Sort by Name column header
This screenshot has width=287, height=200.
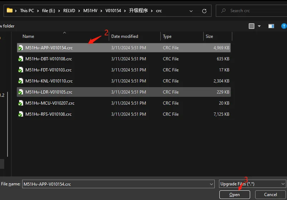coord(28,36)
